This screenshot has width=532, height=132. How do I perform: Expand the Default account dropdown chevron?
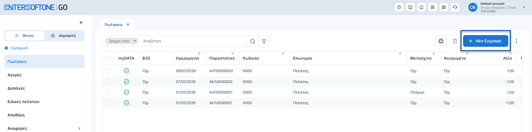pos(524,8)
